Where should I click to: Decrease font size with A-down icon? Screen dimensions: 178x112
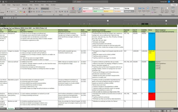[26, 9]
